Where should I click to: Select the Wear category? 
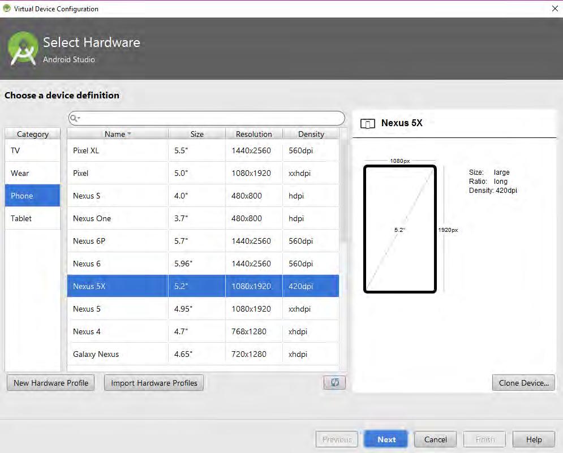(33, 173)
